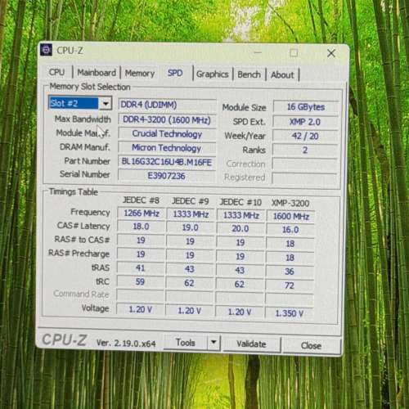Click the Max Bandwidth label
409x409 pixels.
pos(83,119)
